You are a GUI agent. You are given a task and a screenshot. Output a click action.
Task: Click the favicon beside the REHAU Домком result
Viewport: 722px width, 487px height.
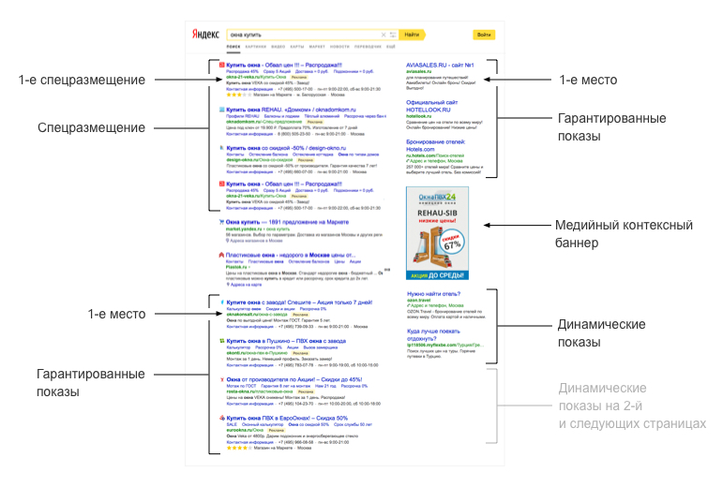click(219, 107)
